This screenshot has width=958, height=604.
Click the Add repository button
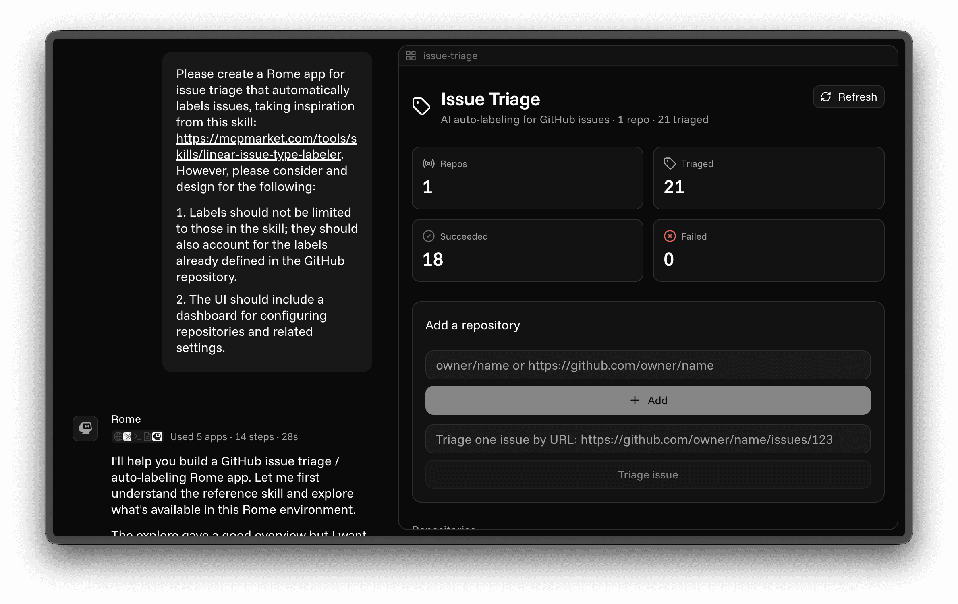click(x=648, y=400)
